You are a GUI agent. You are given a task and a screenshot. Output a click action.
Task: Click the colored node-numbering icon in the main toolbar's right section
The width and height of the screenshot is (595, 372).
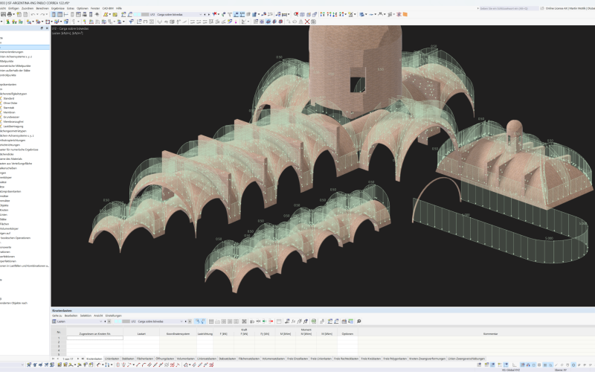pos(322,14)
